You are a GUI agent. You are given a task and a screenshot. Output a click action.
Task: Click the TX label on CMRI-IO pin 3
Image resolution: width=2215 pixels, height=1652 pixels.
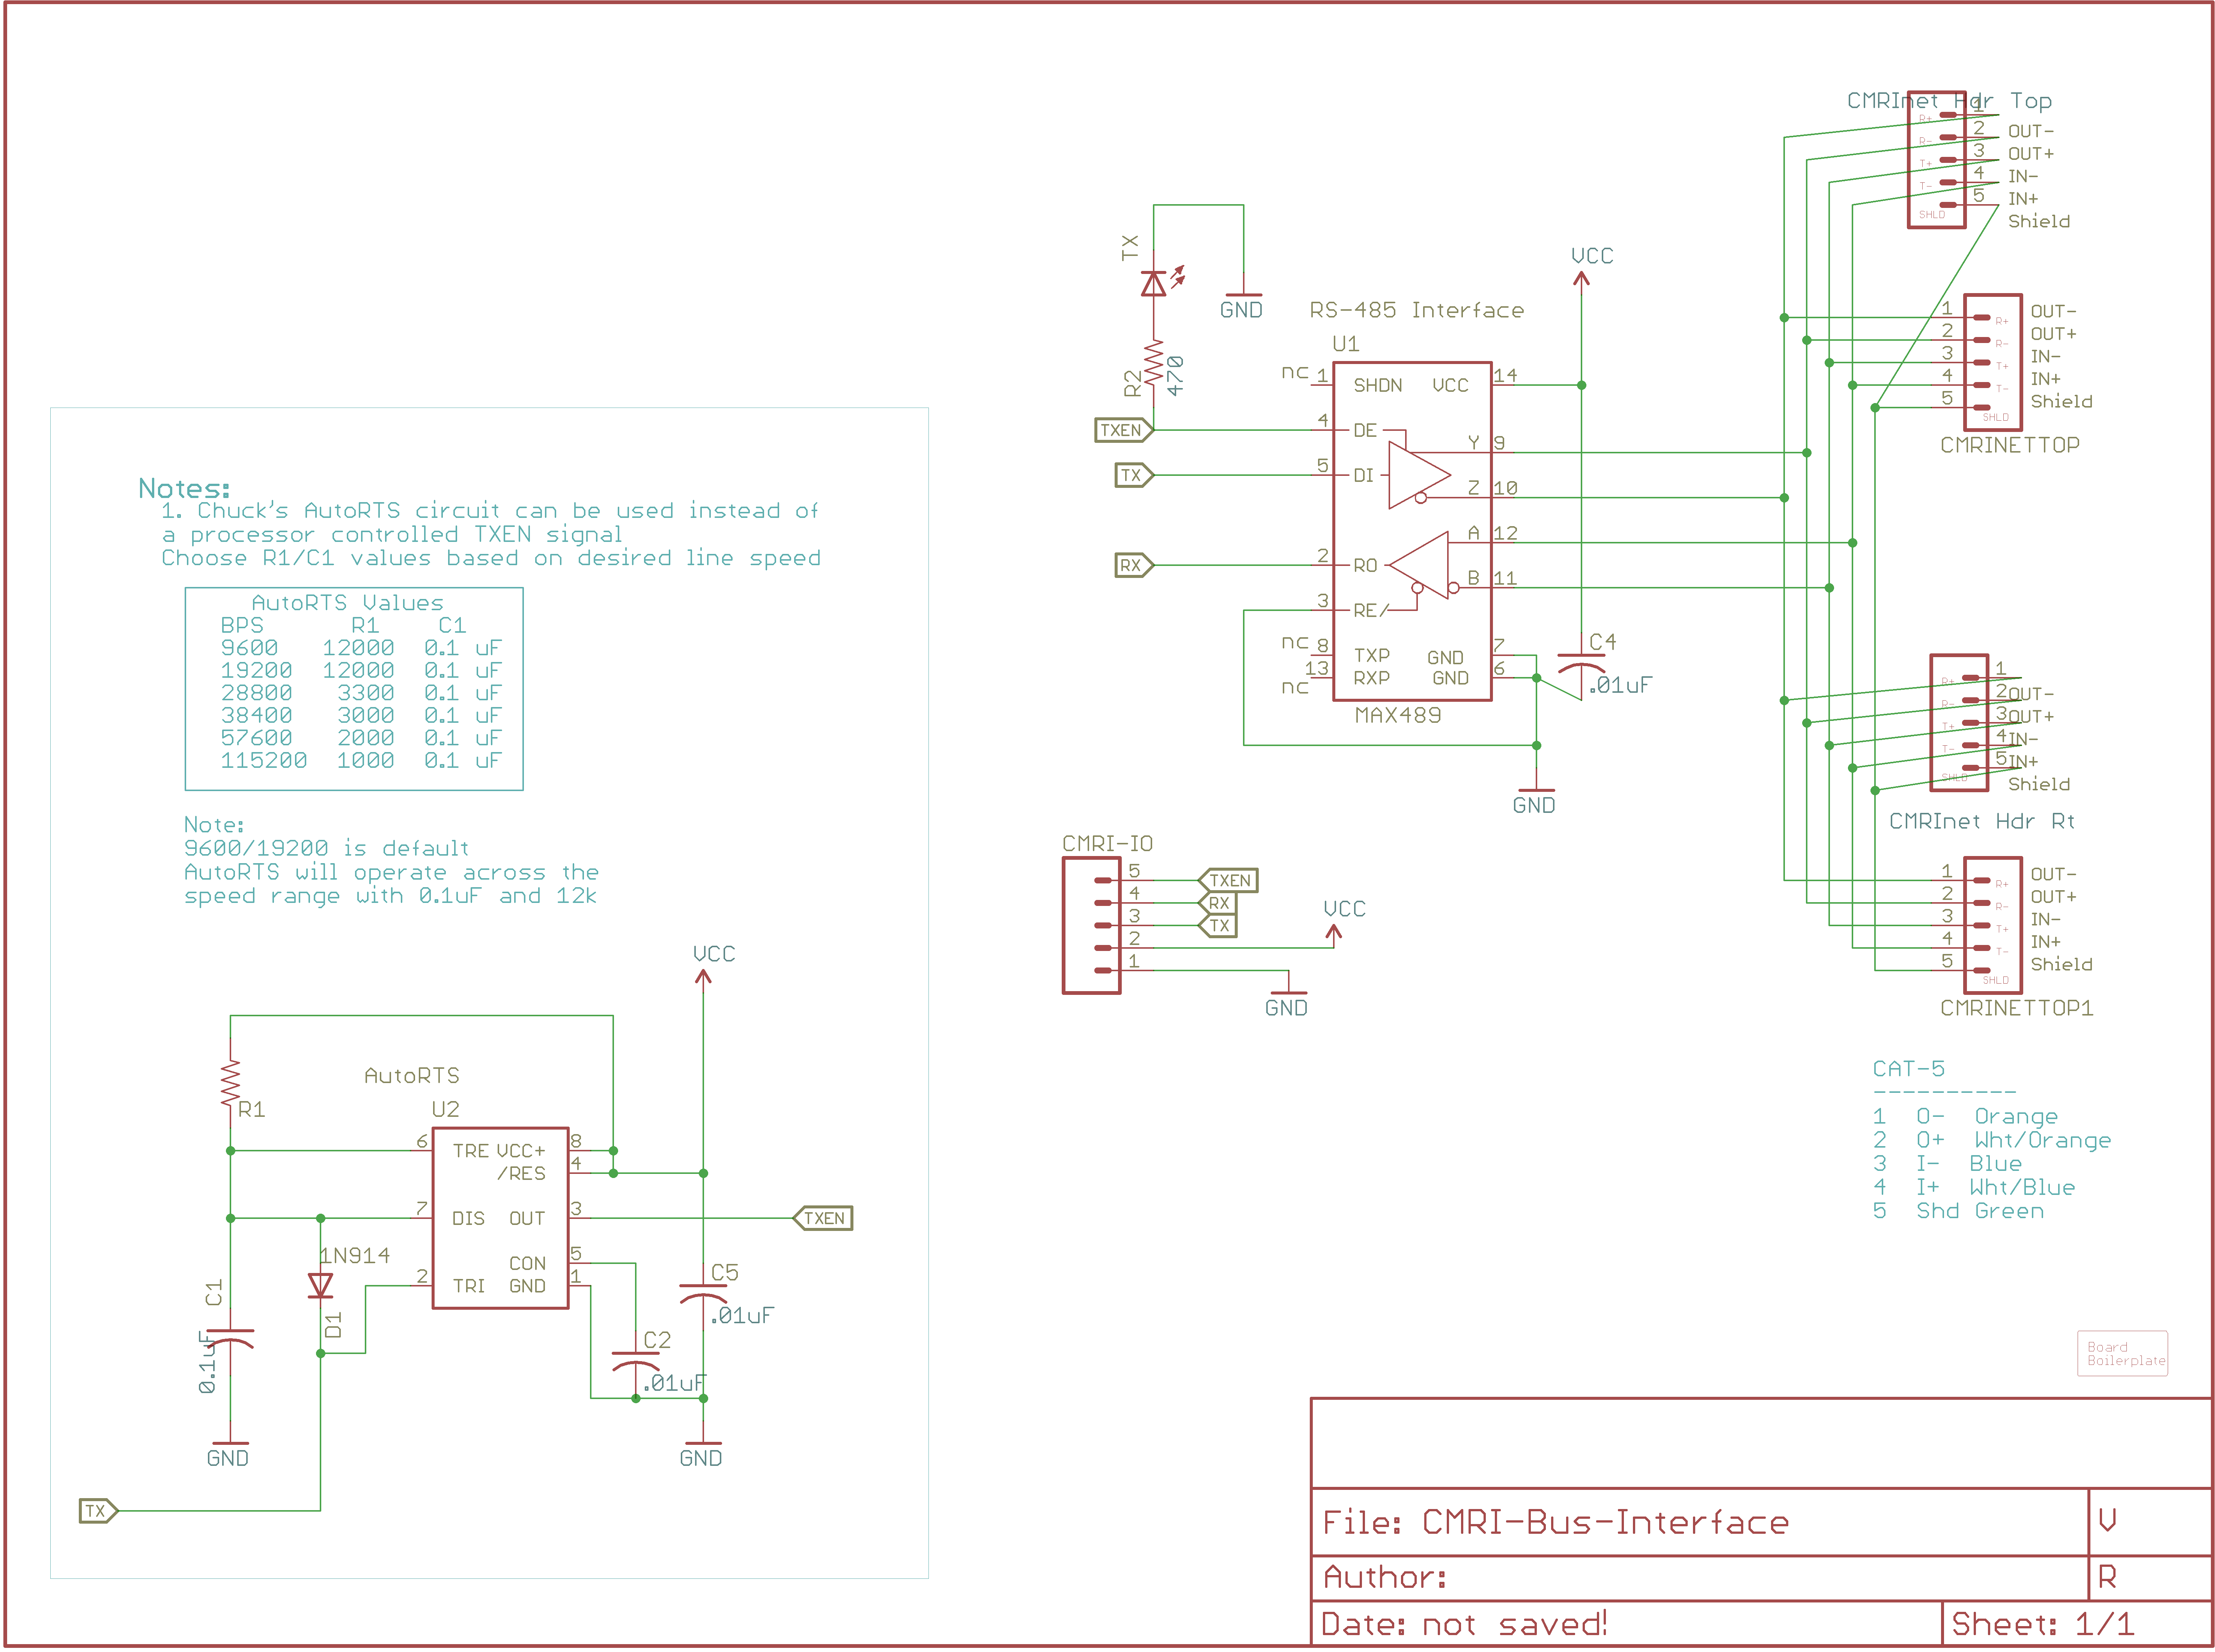(x=1218, y=926)
